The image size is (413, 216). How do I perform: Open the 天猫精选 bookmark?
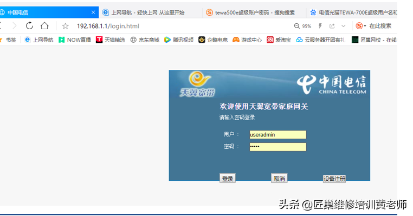(x=111, y=40)
